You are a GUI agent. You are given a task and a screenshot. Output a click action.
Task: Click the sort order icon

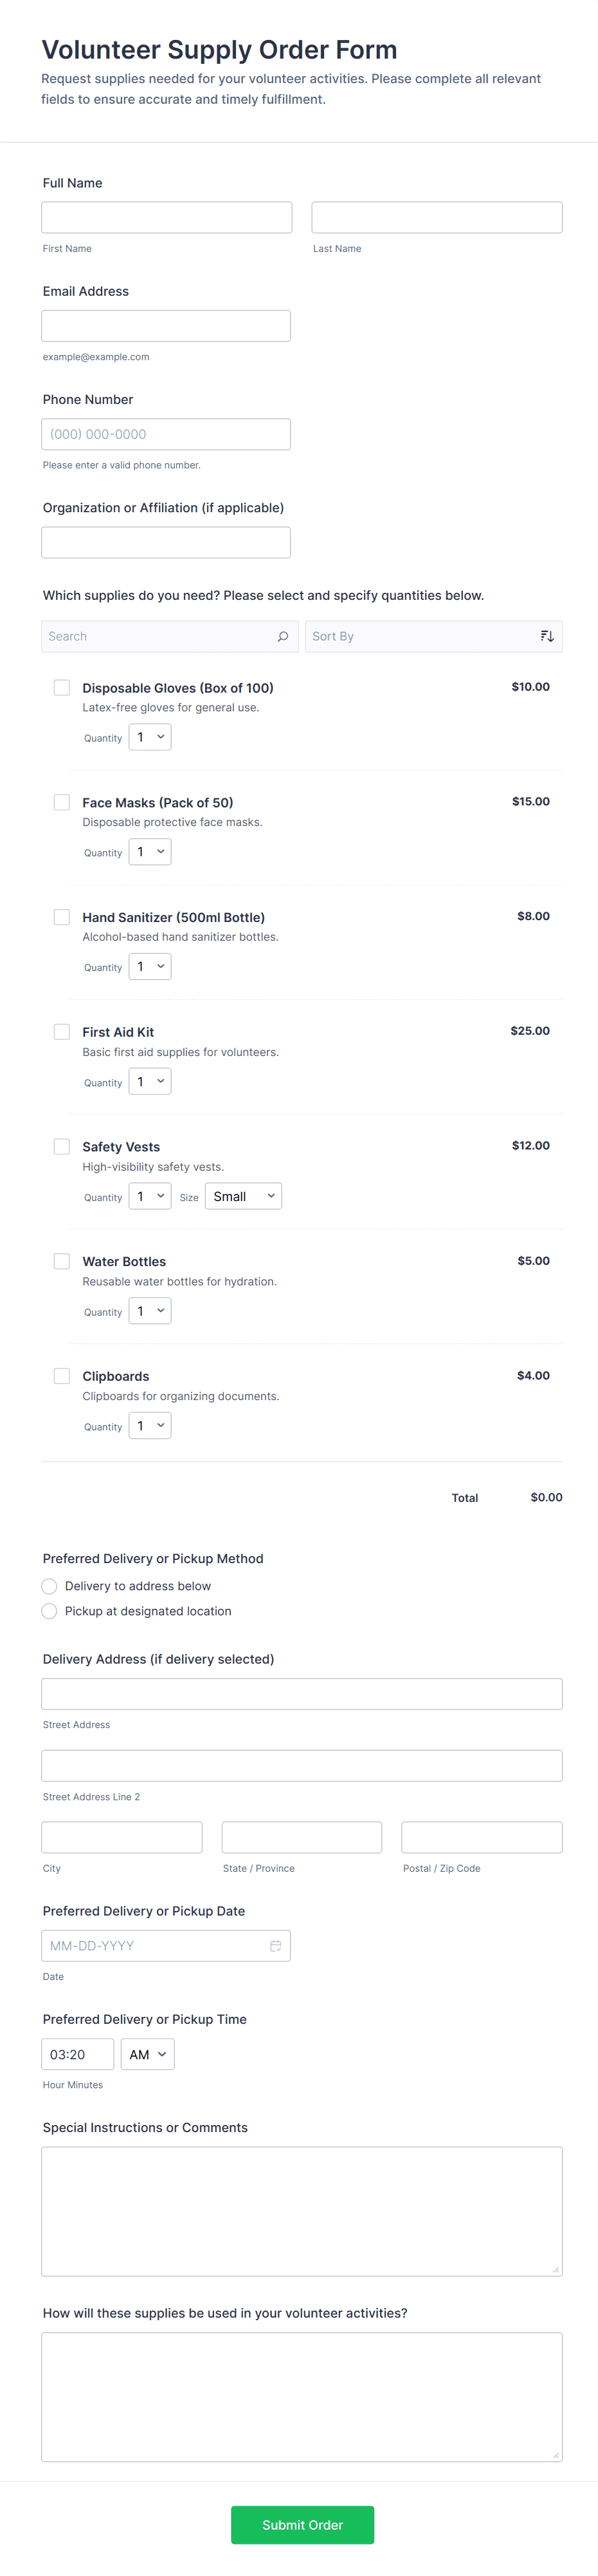click(546, 636)
